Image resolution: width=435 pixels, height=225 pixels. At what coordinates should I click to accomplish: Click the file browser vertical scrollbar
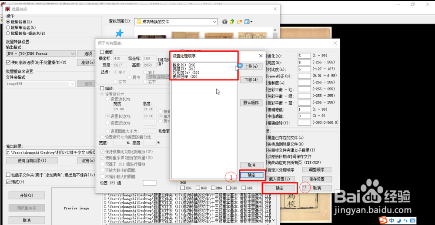point(275,33)
